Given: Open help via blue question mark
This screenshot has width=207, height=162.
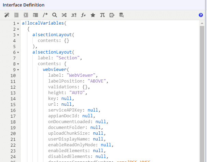Looking at the screenshot, I should tap(201, 15).
